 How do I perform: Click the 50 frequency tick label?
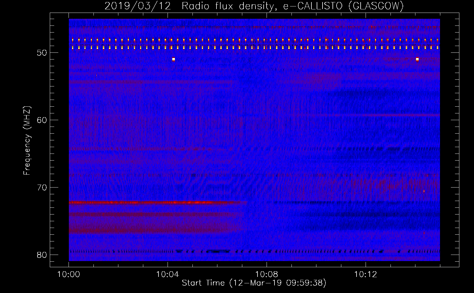(x=42, y=53)
